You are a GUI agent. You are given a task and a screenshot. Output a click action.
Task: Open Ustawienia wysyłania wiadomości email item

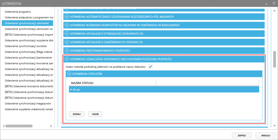click(x=29, y=109)
